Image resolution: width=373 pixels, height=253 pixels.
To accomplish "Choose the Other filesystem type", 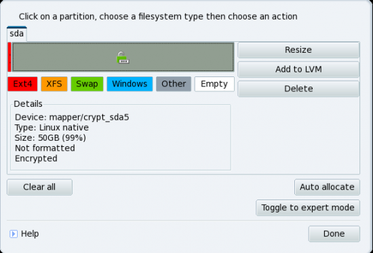I will tap(174, 84).
